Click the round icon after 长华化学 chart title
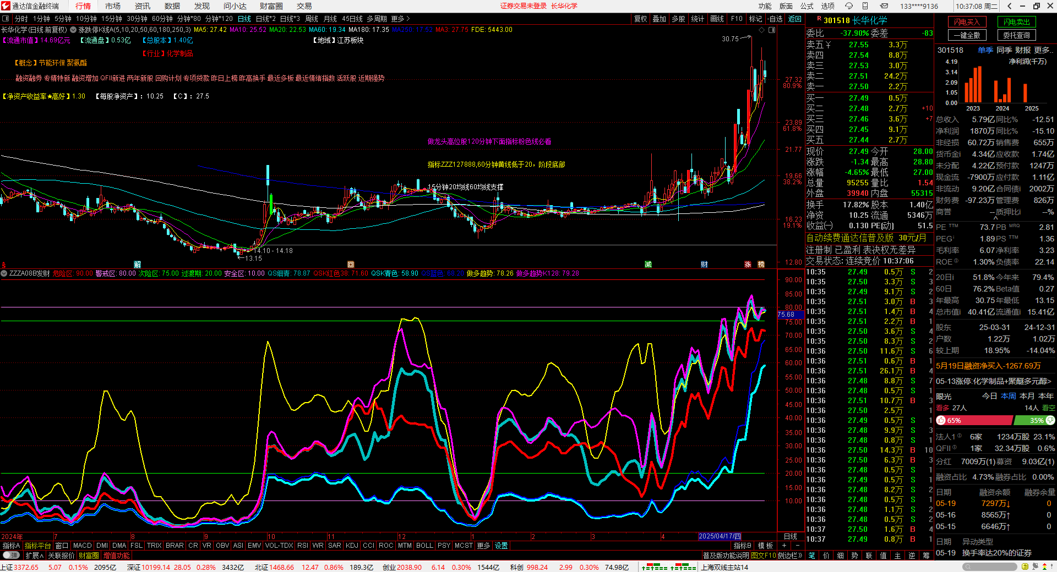The height and width of the screenshot is (572, 1057). pos(73,30)
